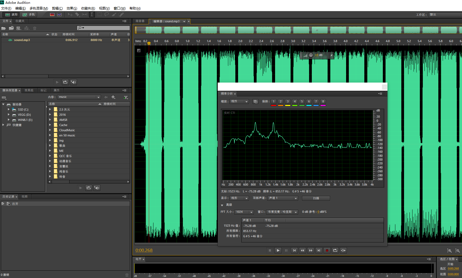The height and width of the screenshot is (278, 462).
Task: Toggle hold button 3 in Frequency Analysis
Action: (x=288, y=101)
